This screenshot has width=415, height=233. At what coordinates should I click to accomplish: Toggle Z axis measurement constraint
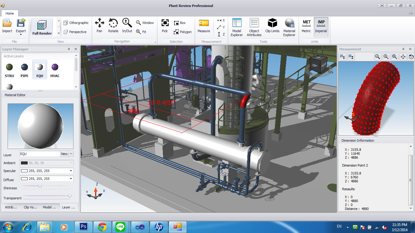coord(221,34)
